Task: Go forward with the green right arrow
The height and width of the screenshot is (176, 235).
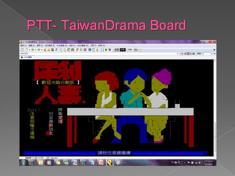Action: [39, 50]
